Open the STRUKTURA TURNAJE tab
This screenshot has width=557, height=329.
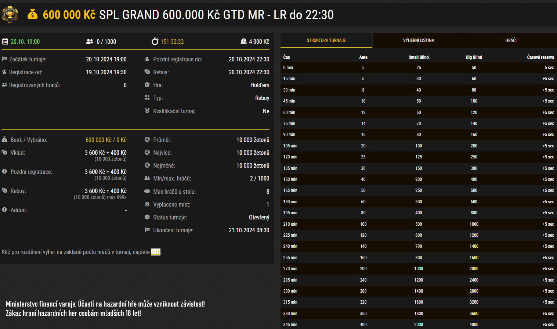pyautogui.click(x=326, y=40)
